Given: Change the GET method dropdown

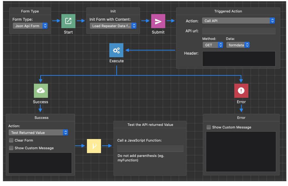Looking at the screenshot, I should (213, 45).
